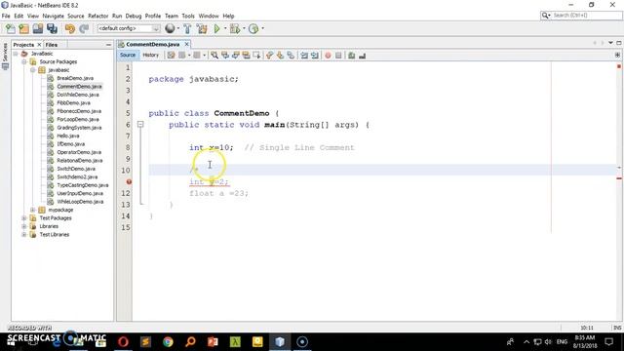Click the Comment editor toolbar icon
The height and width of the screenshot is (351, 624).
tap(351, 56)
